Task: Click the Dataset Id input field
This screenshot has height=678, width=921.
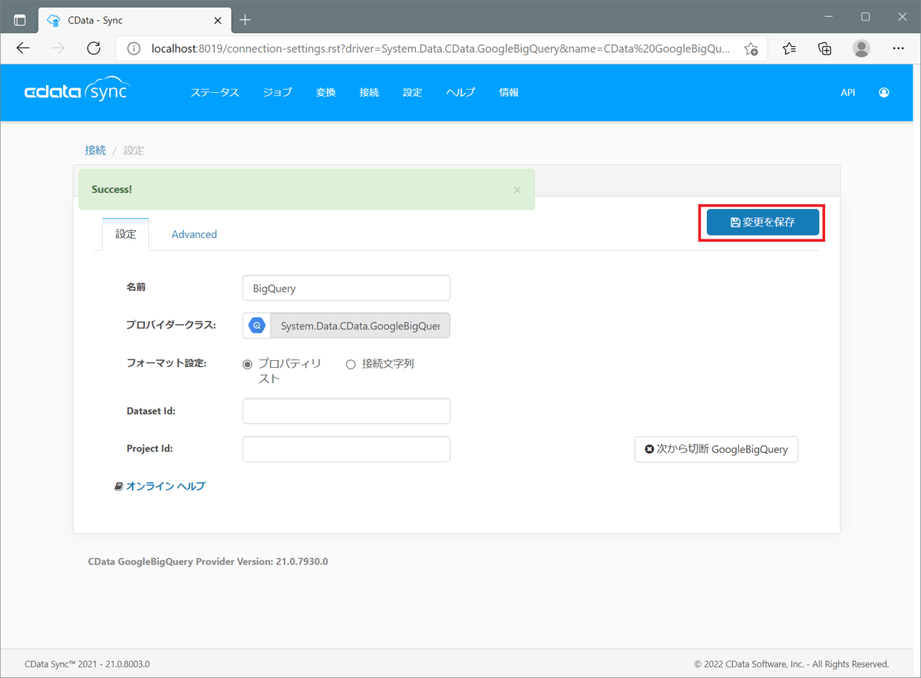Action: coord(346,411)
